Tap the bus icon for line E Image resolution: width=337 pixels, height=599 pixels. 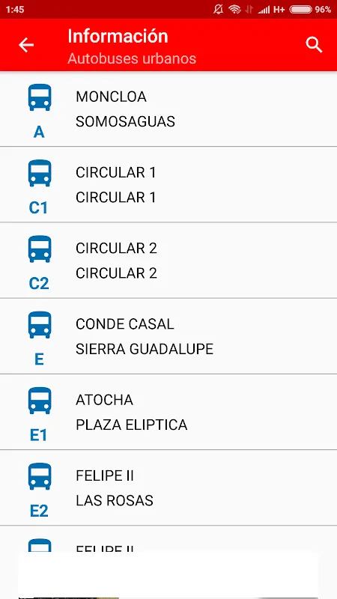click(x=40, y=325)
